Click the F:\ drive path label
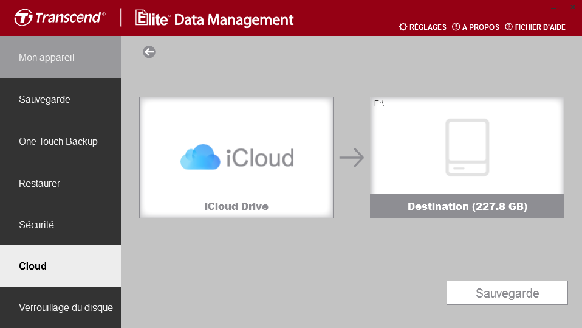Image resolution: width=582 pixels, height=328 pixels. [379, 103]
